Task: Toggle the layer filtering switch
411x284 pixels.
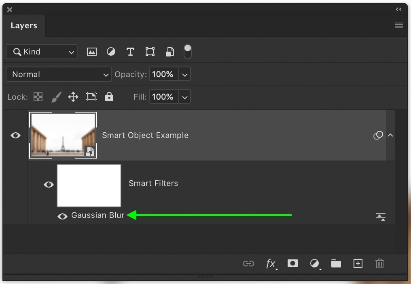Action: (x=187, y=52)
